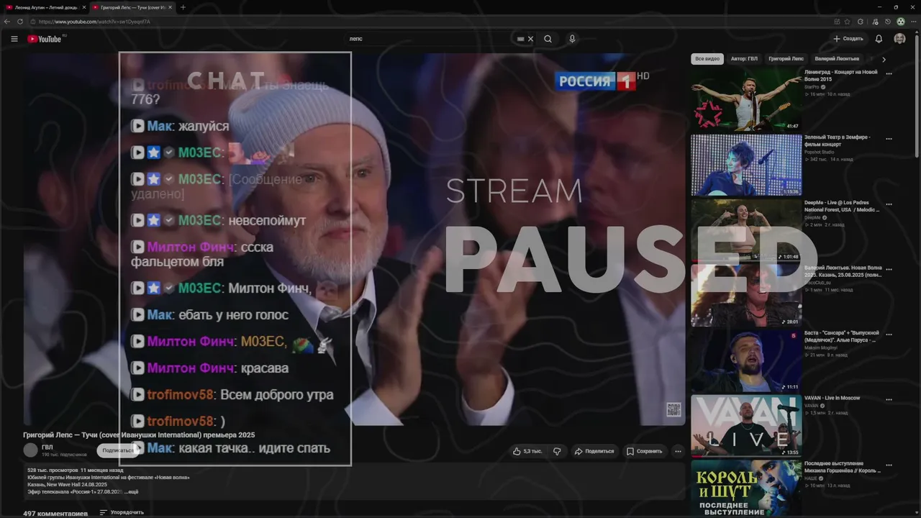Open options for Зеленый Театр в Земфире video
The image size is (921, 518).
click(889, 139)
